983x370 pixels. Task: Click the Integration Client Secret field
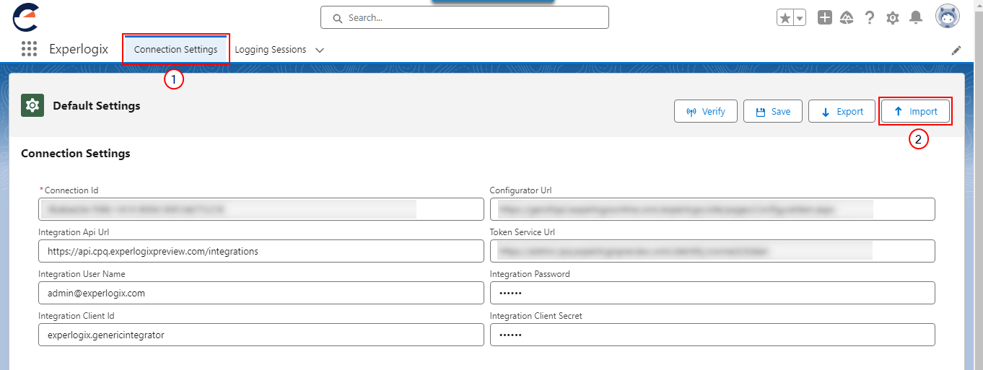click(712, 335)
